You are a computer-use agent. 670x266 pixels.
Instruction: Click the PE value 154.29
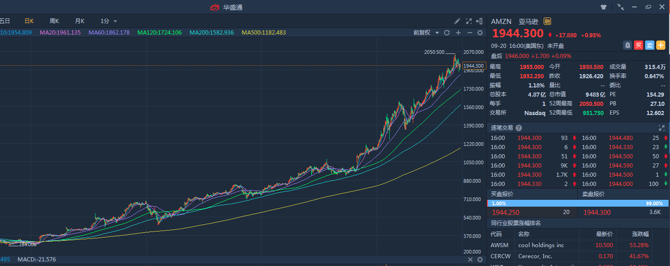pos(656,94)
